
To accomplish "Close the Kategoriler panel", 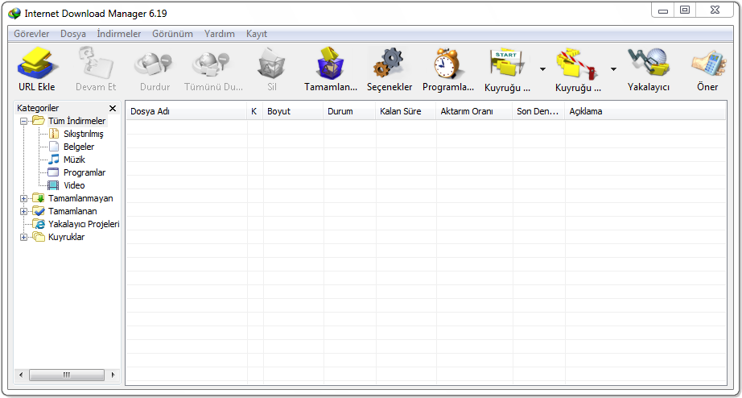I will [x=113, y=108].
